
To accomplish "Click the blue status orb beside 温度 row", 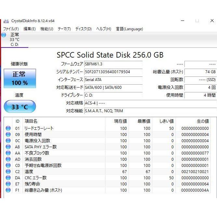I will pos(8,171).
